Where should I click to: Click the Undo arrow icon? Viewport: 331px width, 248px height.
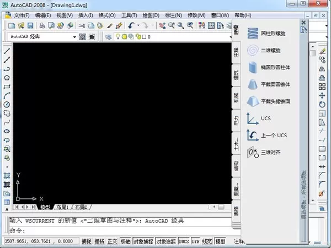point(131,25)
